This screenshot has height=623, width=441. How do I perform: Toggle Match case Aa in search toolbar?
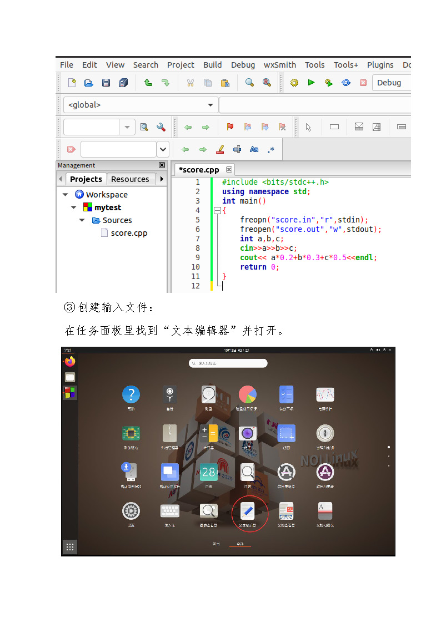pos(254,149)
